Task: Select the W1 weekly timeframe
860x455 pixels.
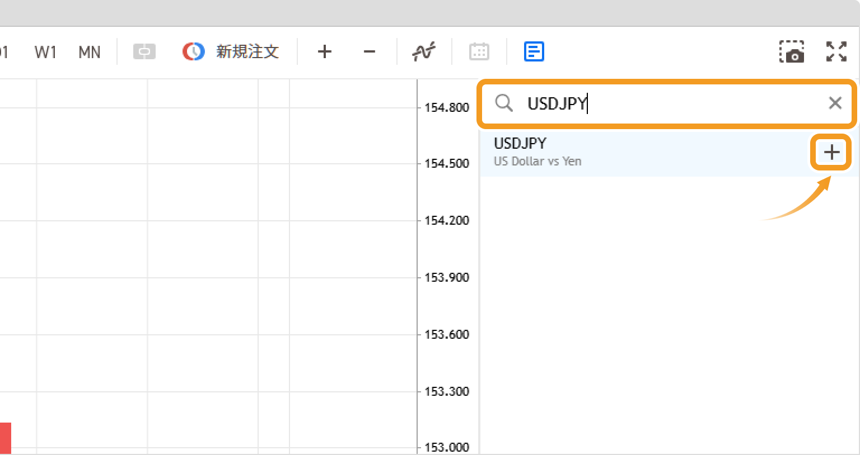Action: [x=45, y=53]
